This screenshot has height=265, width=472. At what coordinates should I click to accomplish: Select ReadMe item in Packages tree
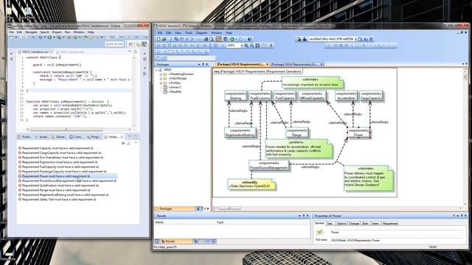[175, 91]
